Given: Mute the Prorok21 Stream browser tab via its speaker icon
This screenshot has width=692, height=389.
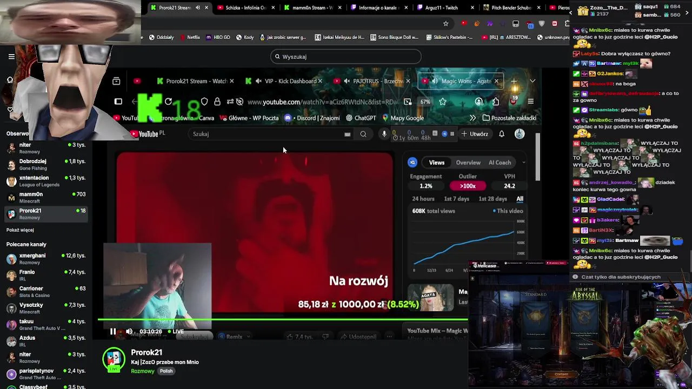Looking at the screenshot, I should click(x=197, y=8).
